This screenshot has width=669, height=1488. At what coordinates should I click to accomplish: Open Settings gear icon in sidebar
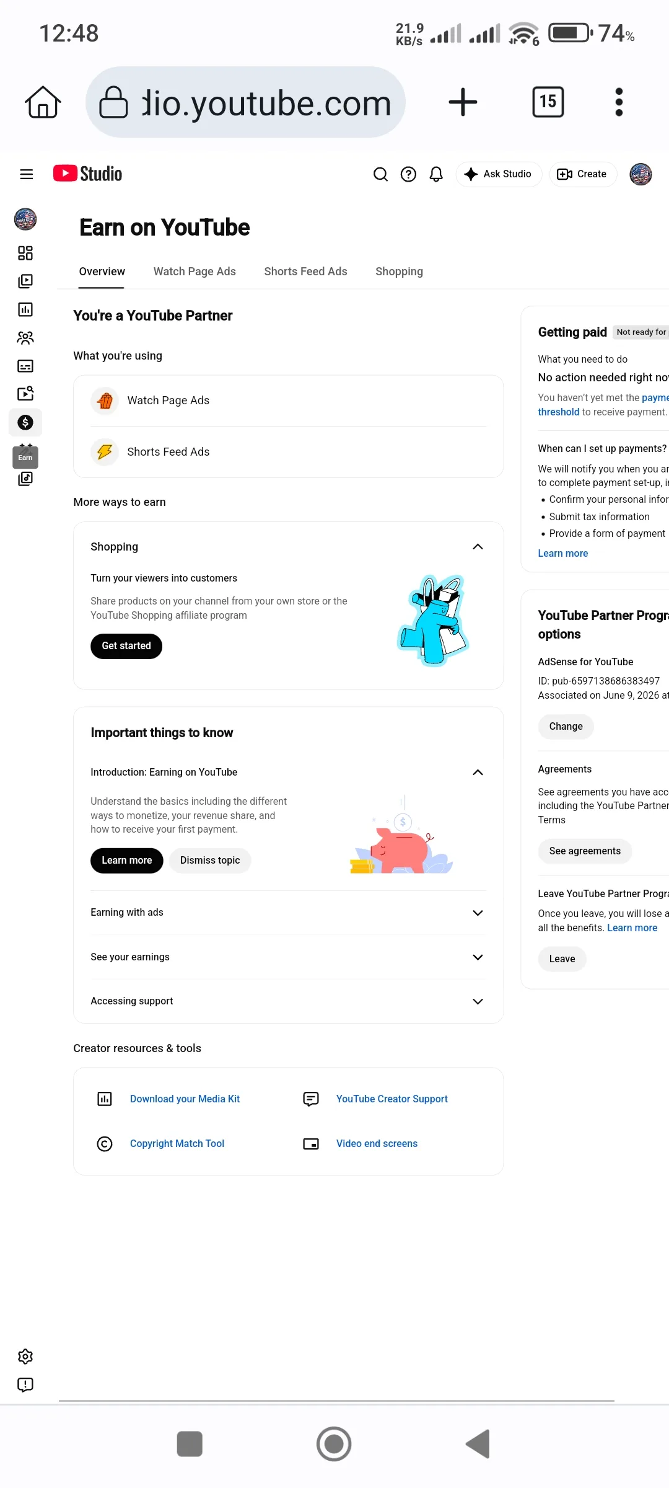click(25, 1357)
